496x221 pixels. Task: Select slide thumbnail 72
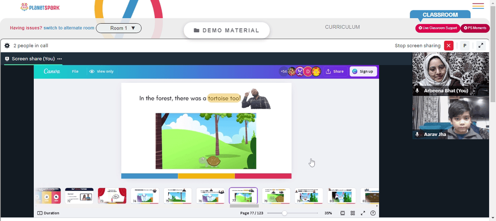tap(79, 196)
